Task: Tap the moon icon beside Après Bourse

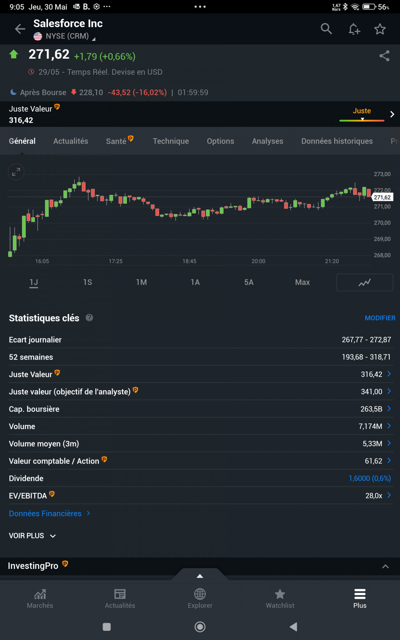Action: point(14,92)
